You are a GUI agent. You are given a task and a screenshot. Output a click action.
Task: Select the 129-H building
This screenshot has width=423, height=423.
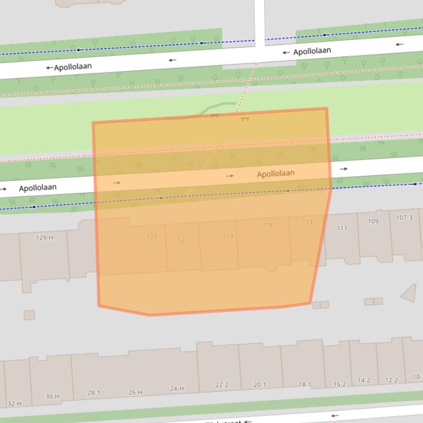coord(45,238)
